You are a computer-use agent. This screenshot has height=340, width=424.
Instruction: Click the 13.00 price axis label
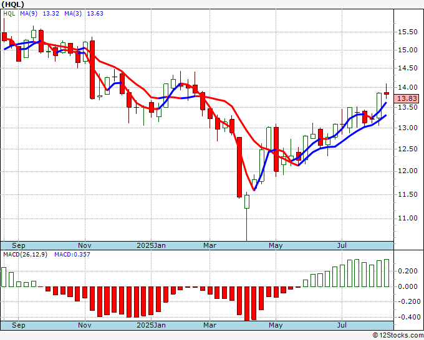[x=408, y=128]
